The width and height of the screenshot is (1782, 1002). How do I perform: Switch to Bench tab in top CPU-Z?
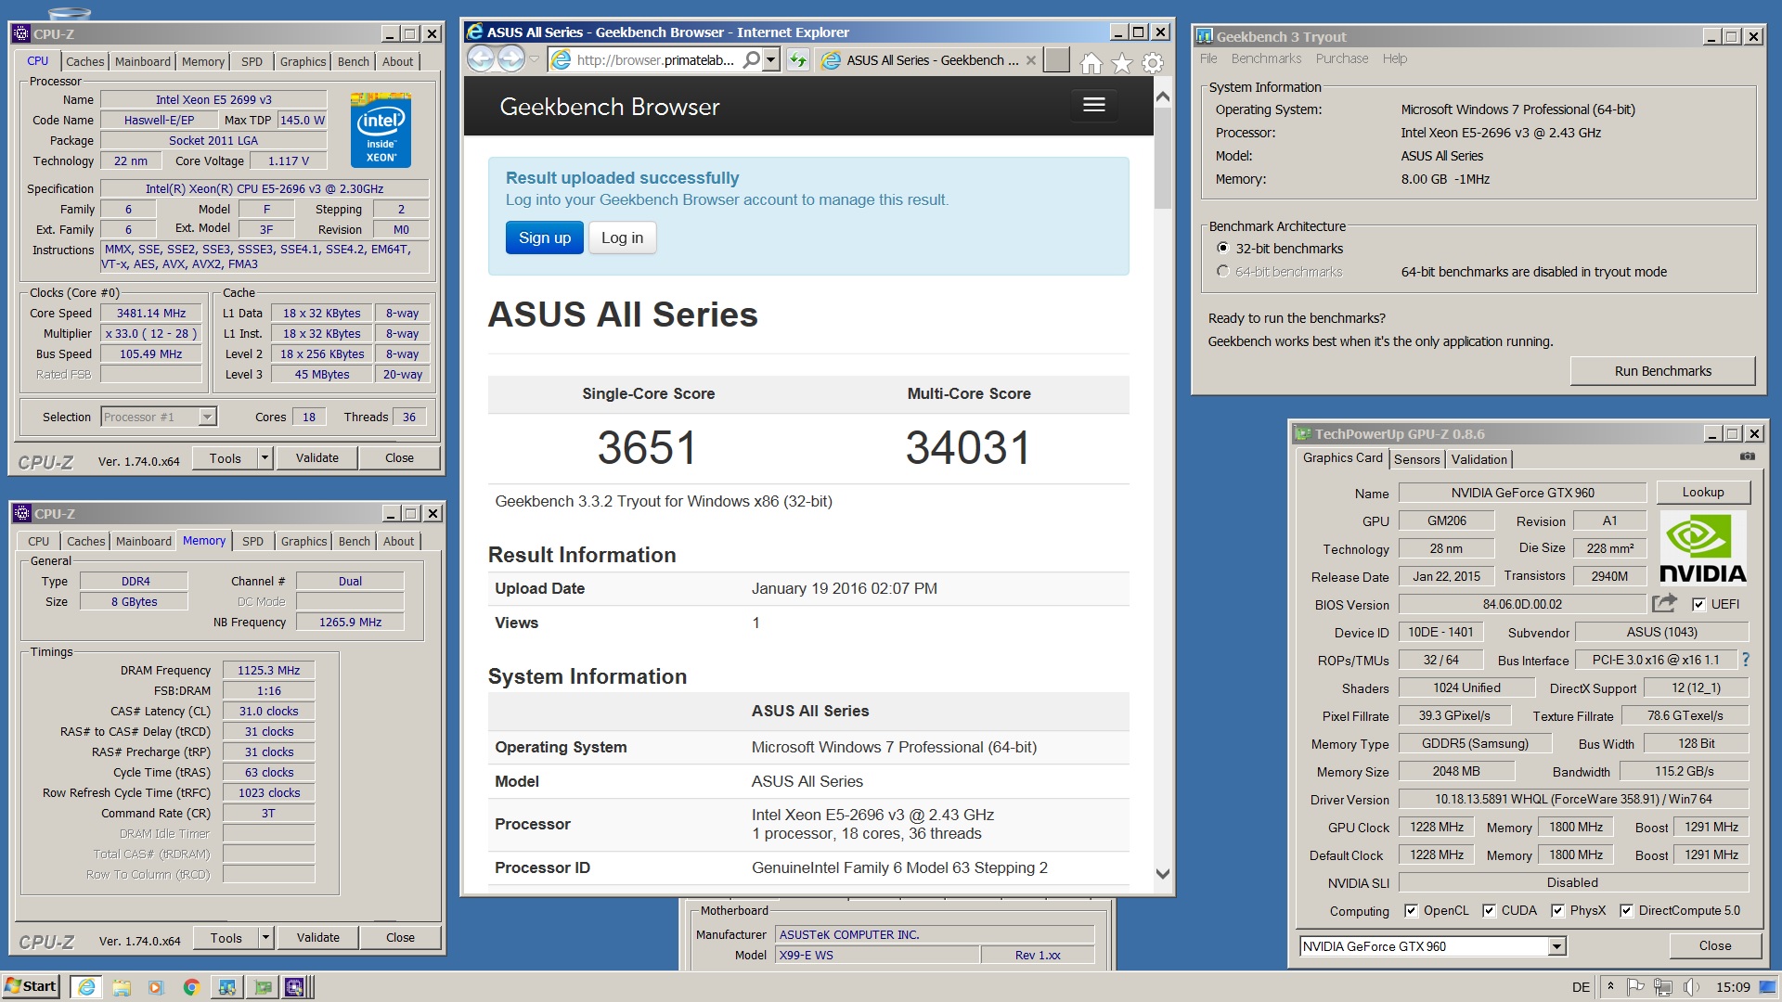coord(354,61)
